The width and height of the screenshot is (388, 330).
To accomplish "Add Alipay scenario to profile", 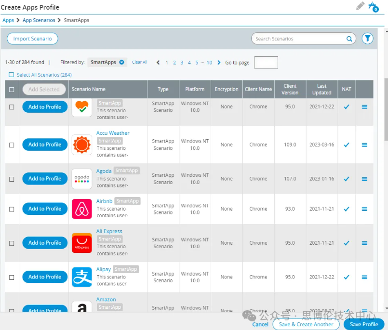I will click(45, 277).
